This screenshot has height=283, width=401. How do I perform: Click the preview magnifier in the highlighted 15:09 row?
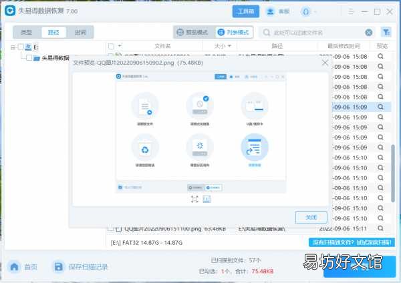point(380,107)
